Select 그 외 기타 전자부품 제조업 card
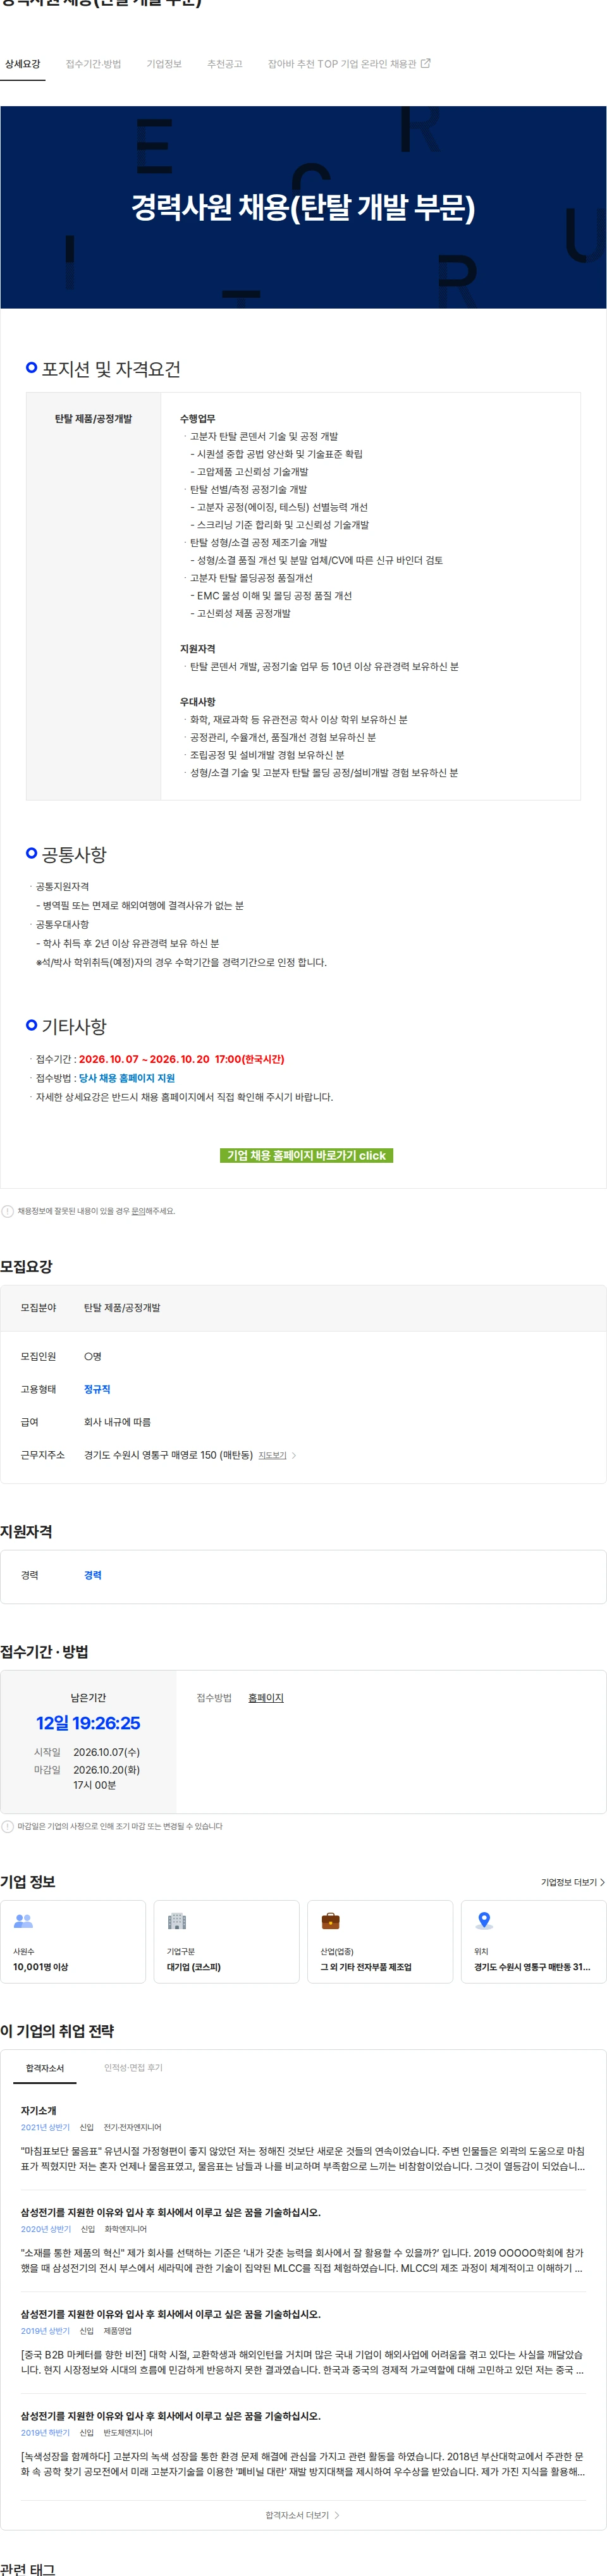This screenshot has height=2576, width=607. [x=380, y=1941]
